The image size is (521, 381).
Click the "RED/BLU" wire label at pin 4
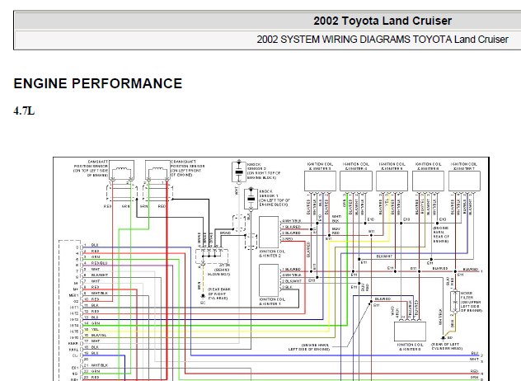point(99,263)
